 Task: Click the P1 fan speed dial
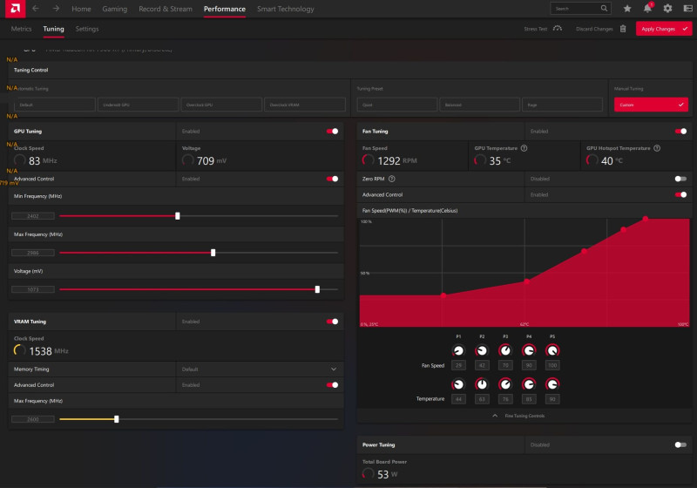coord(458,350)
